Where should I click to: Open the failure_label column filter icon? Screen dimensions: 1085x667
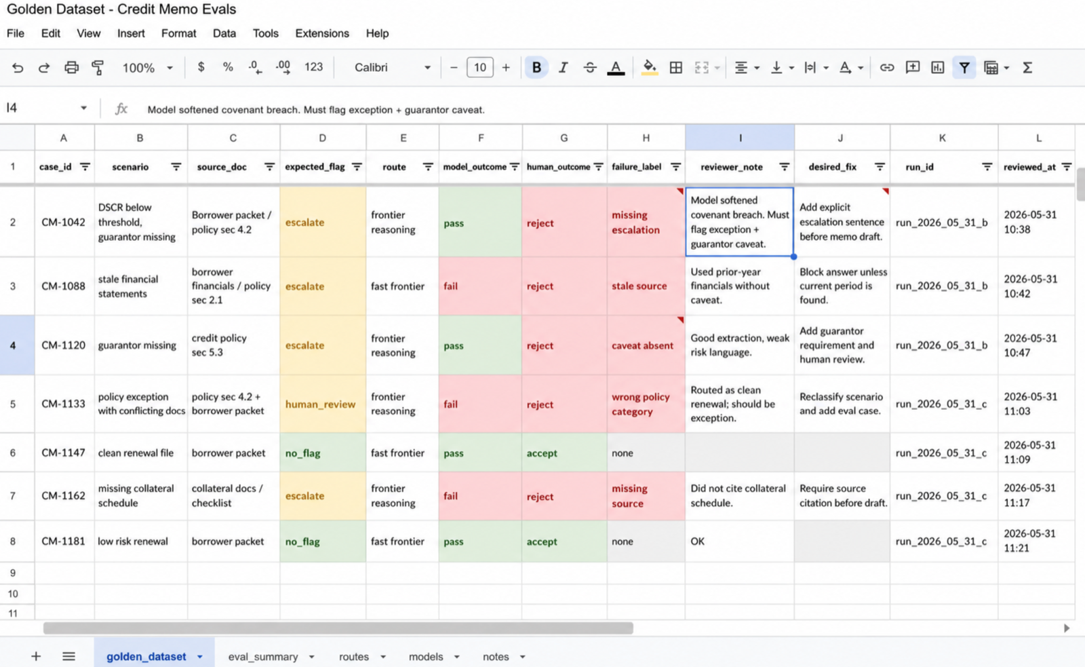tap(676, 167)
